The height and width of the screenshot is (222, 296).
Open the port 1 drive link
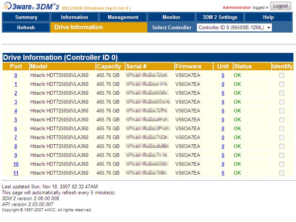click(x=16, y=84)
